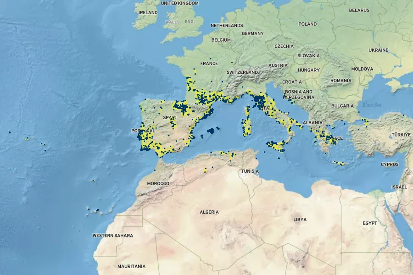Screen dimensions: 413x275
Task: Click the FRANCE country label
Action: coord(209,63)
